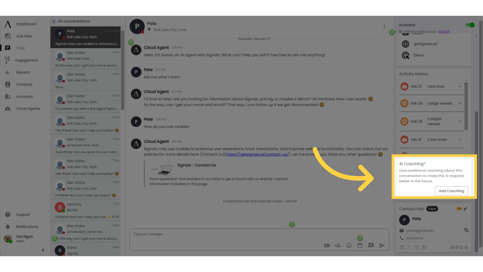Select the Live View sidebar icon
The height and width of the screenshot is (272, 483).
pyautogui.click(x=8, y=36)
